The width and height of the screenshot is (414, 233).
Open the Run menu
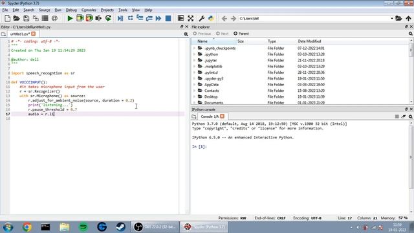coord(58,10)
